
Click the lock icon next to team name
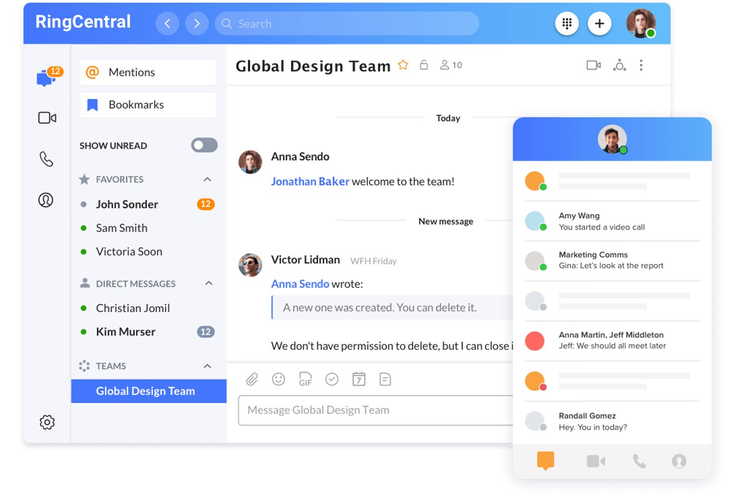coord(424,65)
